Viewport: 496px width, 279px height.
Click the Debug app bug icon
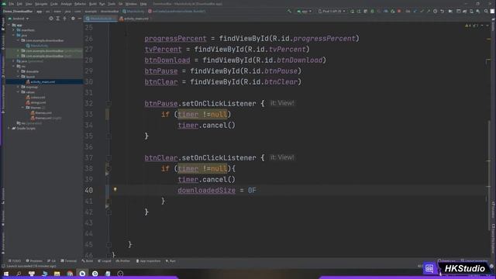(372, 11)
